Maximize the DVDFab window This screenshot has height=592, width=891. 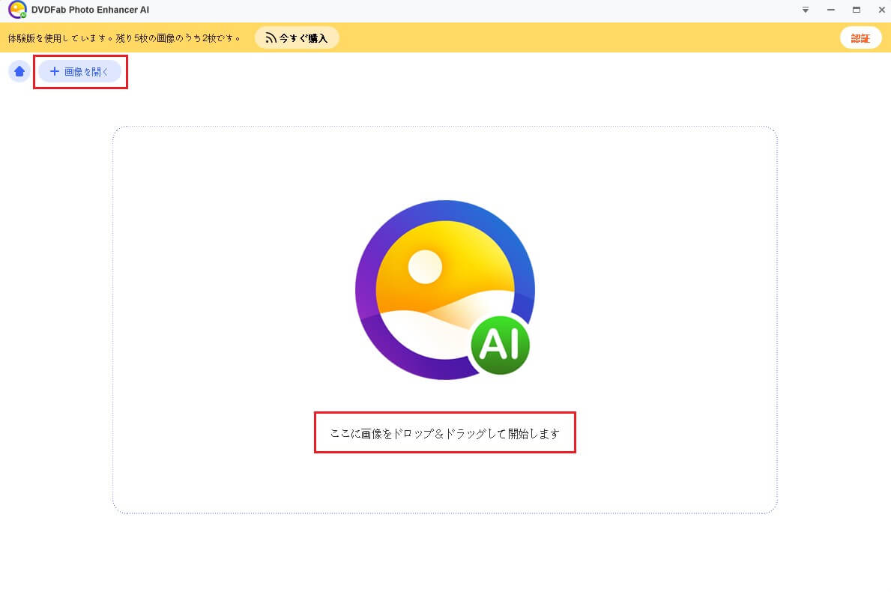(857, 10)
